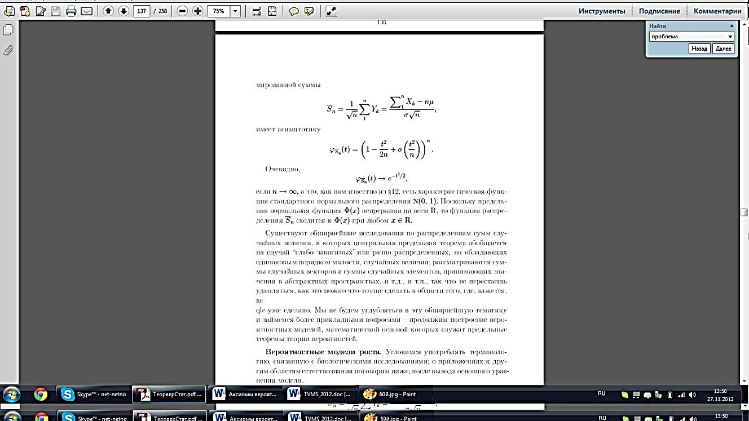Zoom out with the minus button

pos(182,11)
